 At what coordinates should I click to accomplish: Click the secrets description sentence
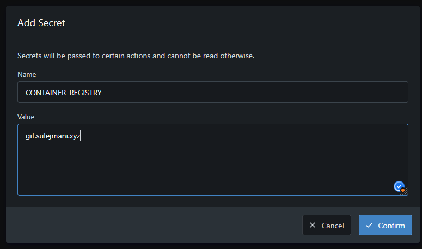click(136, 56)
